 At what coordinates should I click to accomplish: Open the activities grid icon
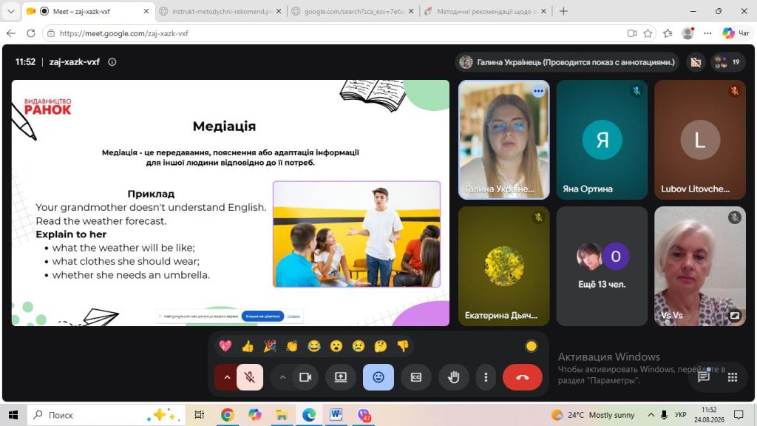733,377
